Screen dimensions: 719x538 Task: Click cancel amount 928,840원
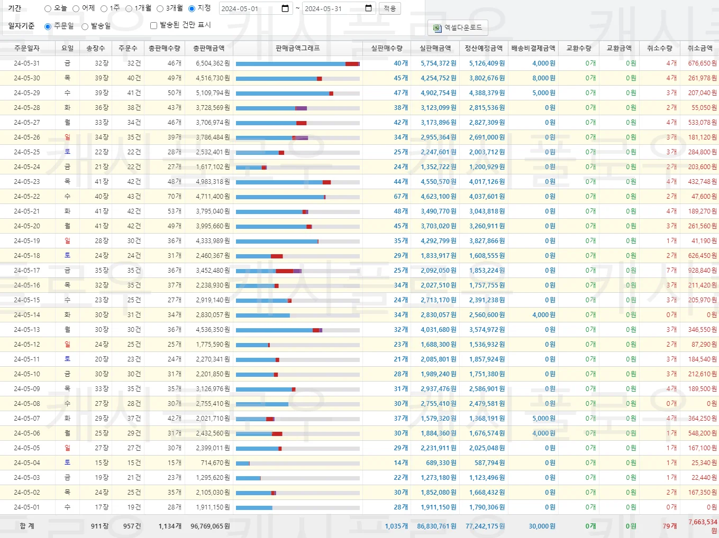tap(703, 271)
